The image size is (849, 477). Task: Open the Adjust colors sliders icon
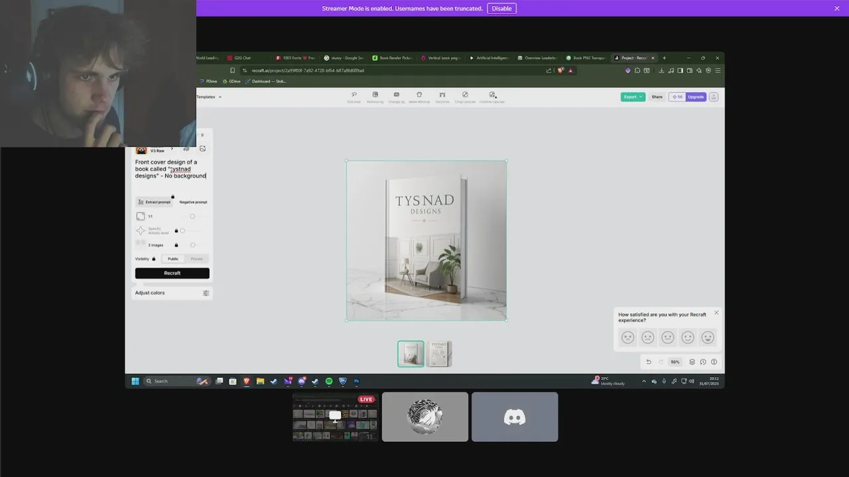pos(206,293)
